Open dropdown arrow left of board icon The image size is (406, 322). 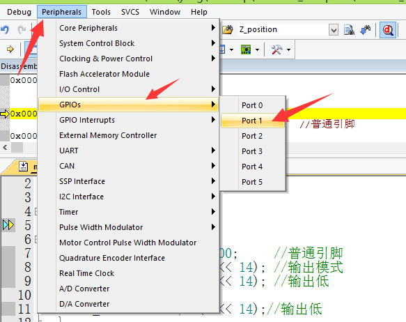231,49
